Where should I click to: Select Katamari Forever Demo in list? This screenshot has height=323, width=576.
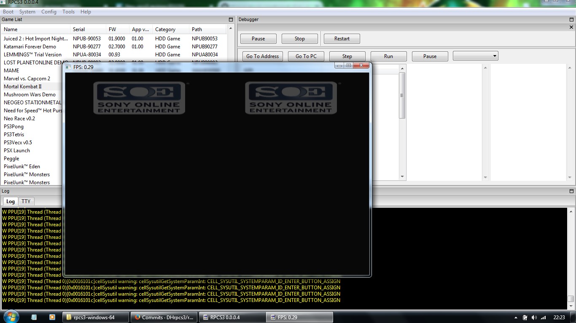114,47
